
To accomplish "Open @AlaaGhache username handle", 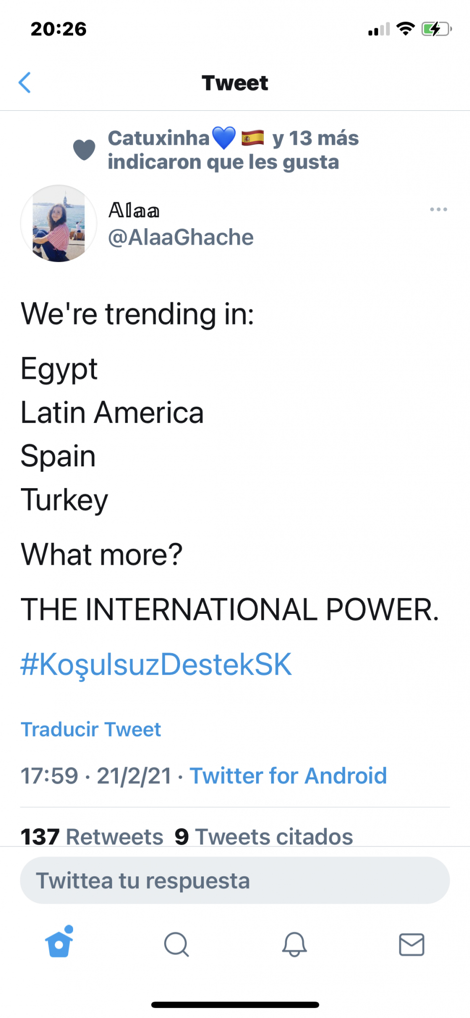I will (x=181, y=237).
